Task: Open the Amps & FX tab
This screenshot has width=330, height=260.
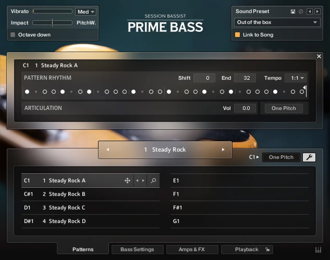Action: tap(192, 249)
